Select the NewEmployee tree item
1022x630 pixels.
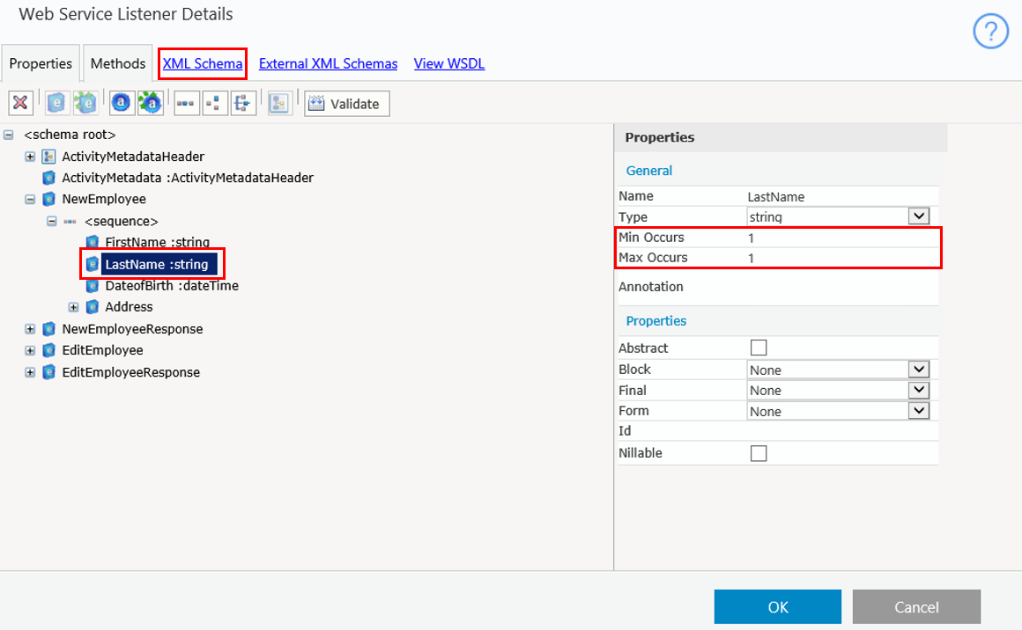click(104, 199)
